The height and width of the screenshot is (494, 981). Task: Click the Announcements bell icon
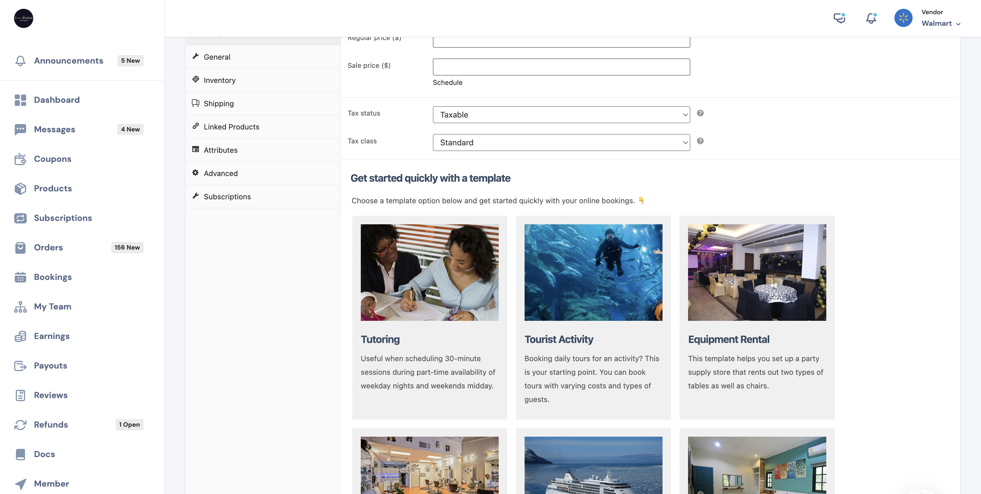20,61
